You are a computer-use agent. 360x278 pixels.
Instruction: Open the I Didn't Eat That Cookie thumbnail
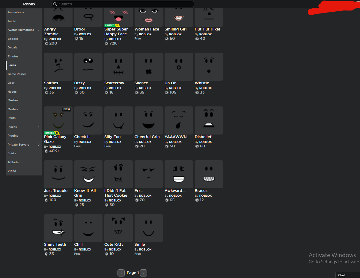(x=118, y=174)
